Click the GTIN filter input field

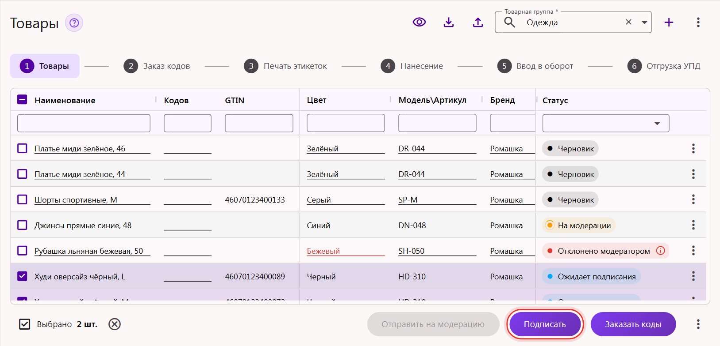259,123
